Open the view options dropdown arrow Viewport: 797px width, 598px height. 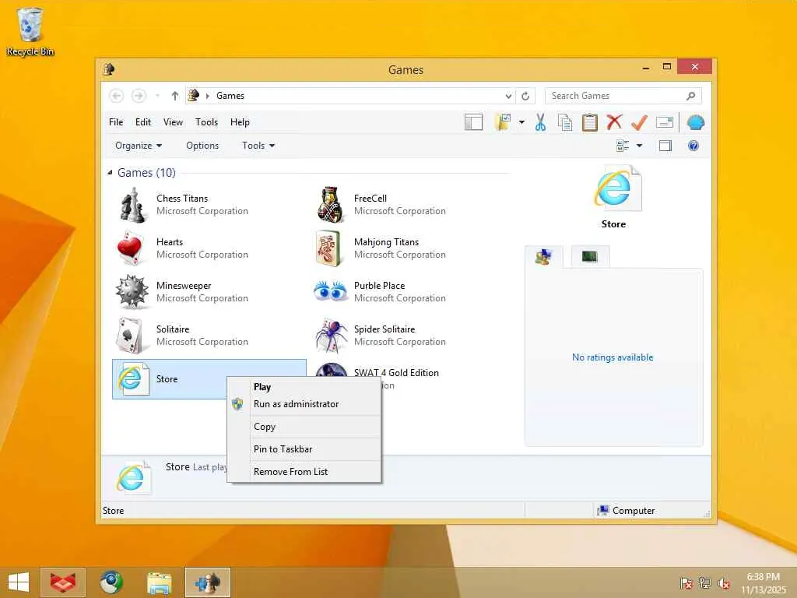pos(640,146)
